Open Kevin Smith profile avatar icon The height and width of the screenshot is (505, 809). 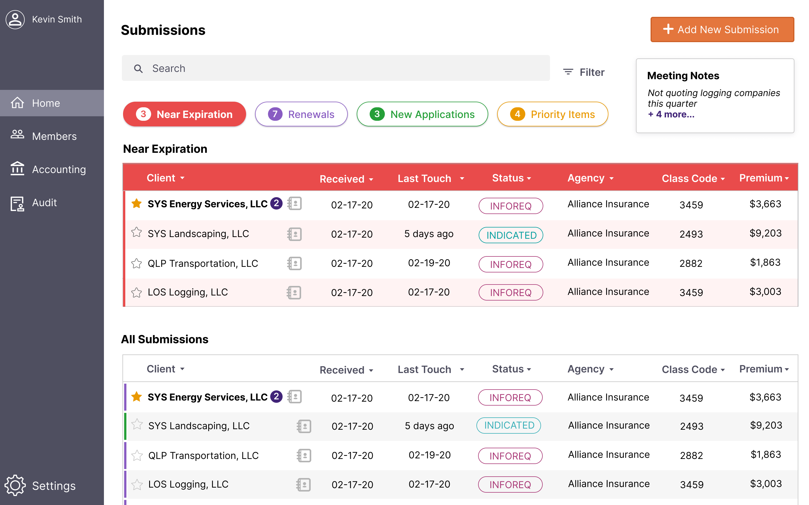coord(15,19)
